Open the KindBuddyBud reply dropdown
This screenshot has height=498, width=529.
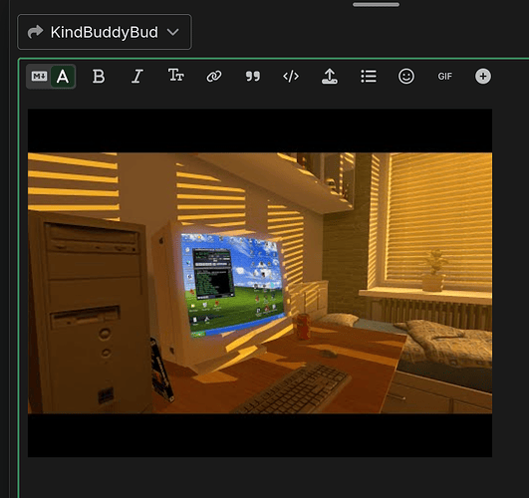point(105,32)
